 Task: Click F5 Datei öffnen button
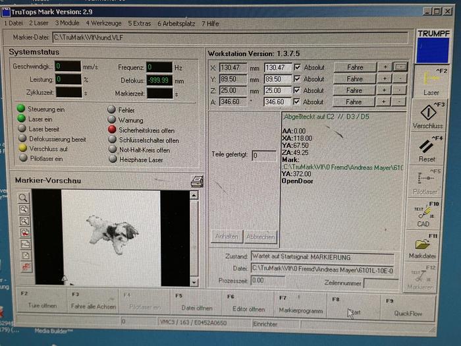click(196, 303)
